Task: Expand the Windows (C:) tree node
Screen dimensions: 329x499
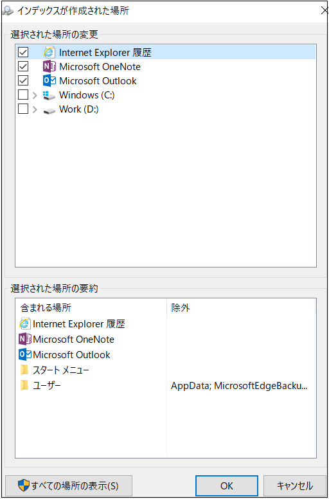Action: pos(35,95)
